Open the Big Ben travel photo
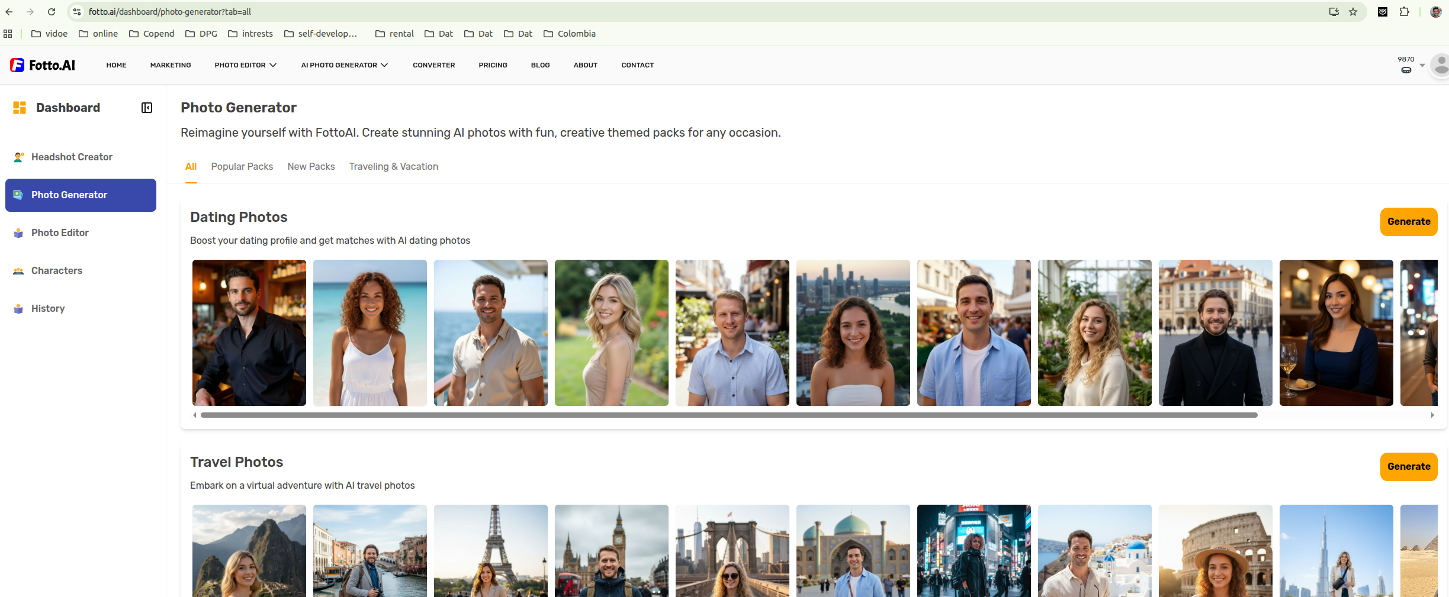The width and height of the screenshot is (1449, 597). 612,551
